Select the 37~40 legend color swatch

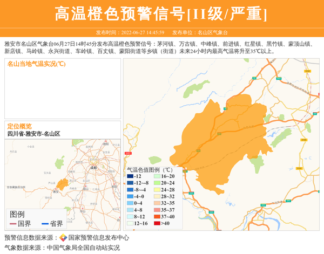click(156, 216)
